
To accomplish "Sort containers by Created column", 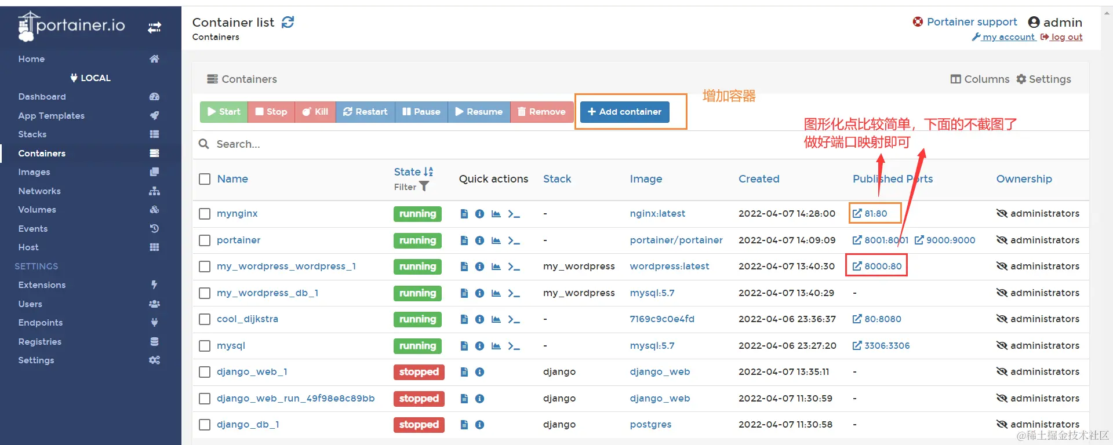I will [759, 179].
